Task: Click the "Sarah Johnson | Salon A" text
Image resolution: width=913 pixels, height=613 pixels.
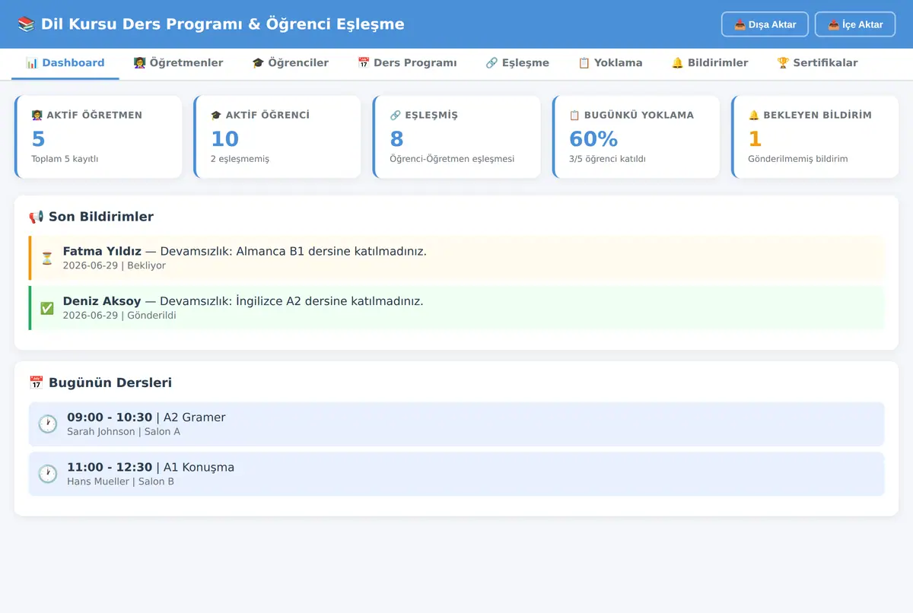Action: pos(124,431)
